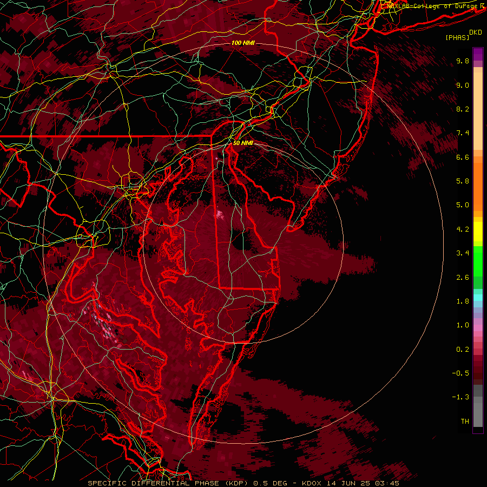The height and width of the screenshot is (487, 487).
Task: Click the 7.4 scale value
Action: tap(463, 133)
